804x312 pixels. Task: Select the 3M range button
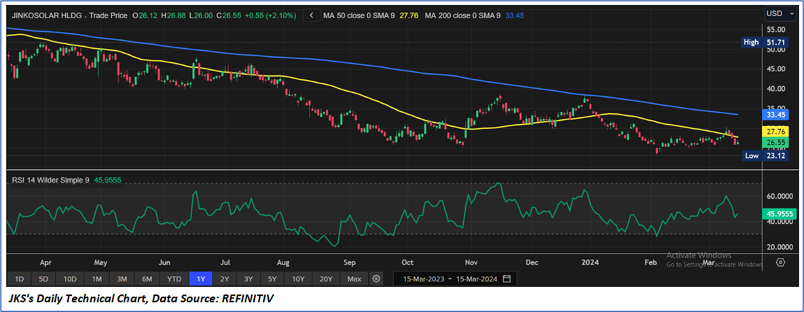click(122, 279)
